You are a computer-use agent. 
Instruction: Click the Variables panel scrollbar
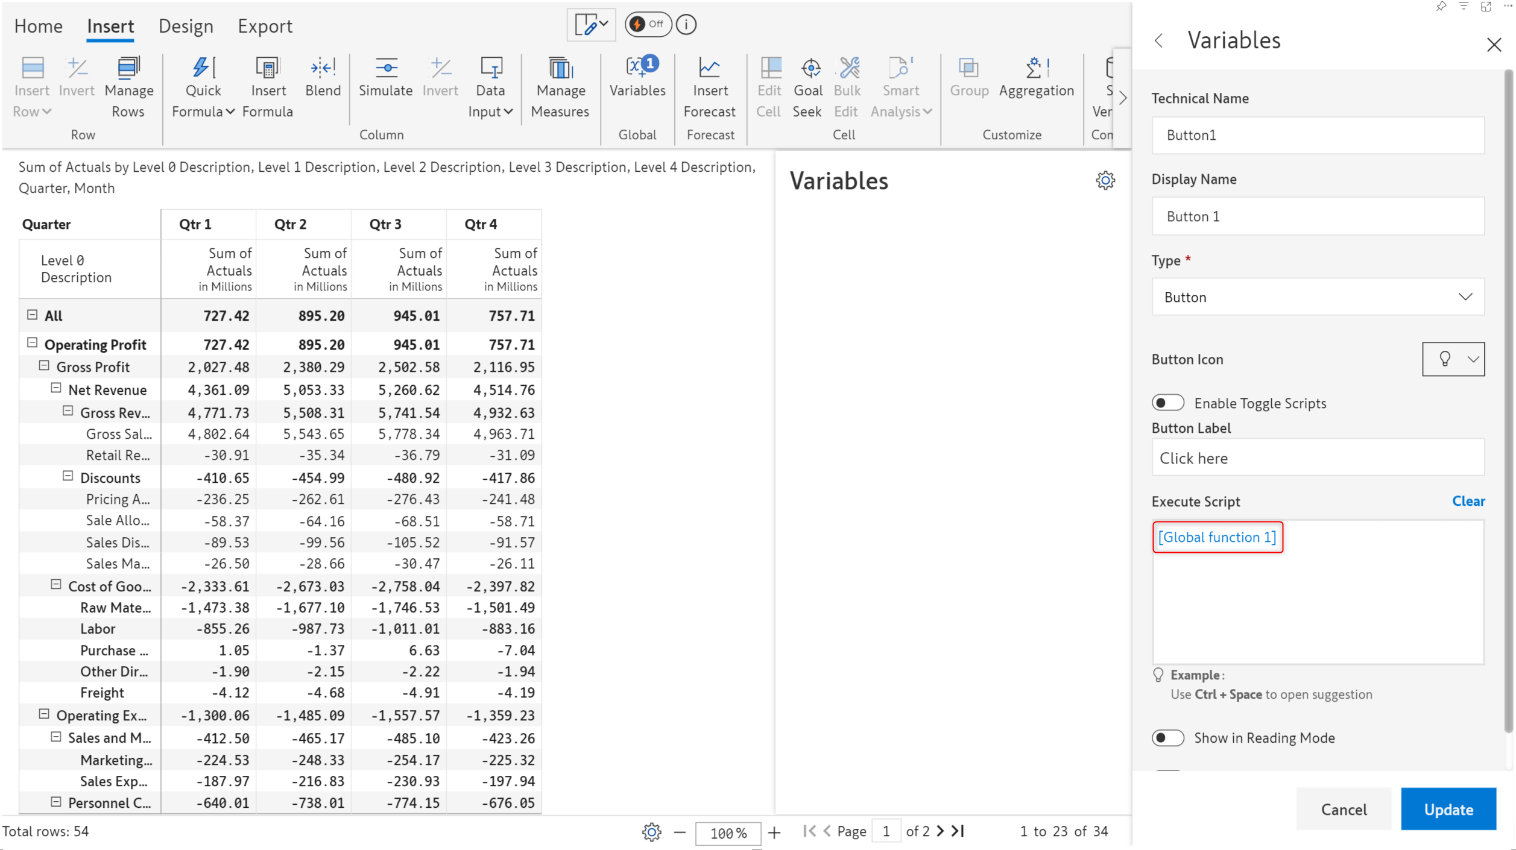click(1508, 401)
